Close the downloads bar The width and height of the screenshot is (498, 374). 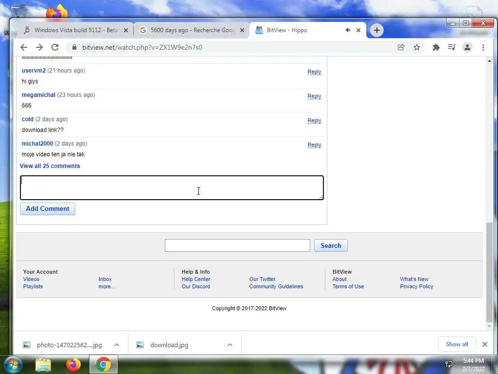485,344
